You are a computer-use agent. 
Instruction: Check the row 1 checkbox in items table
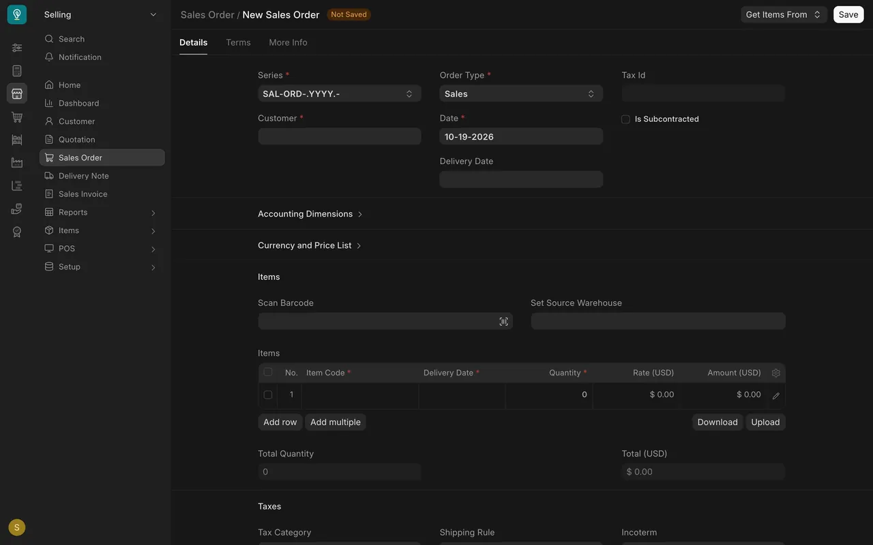click(267, 394)
